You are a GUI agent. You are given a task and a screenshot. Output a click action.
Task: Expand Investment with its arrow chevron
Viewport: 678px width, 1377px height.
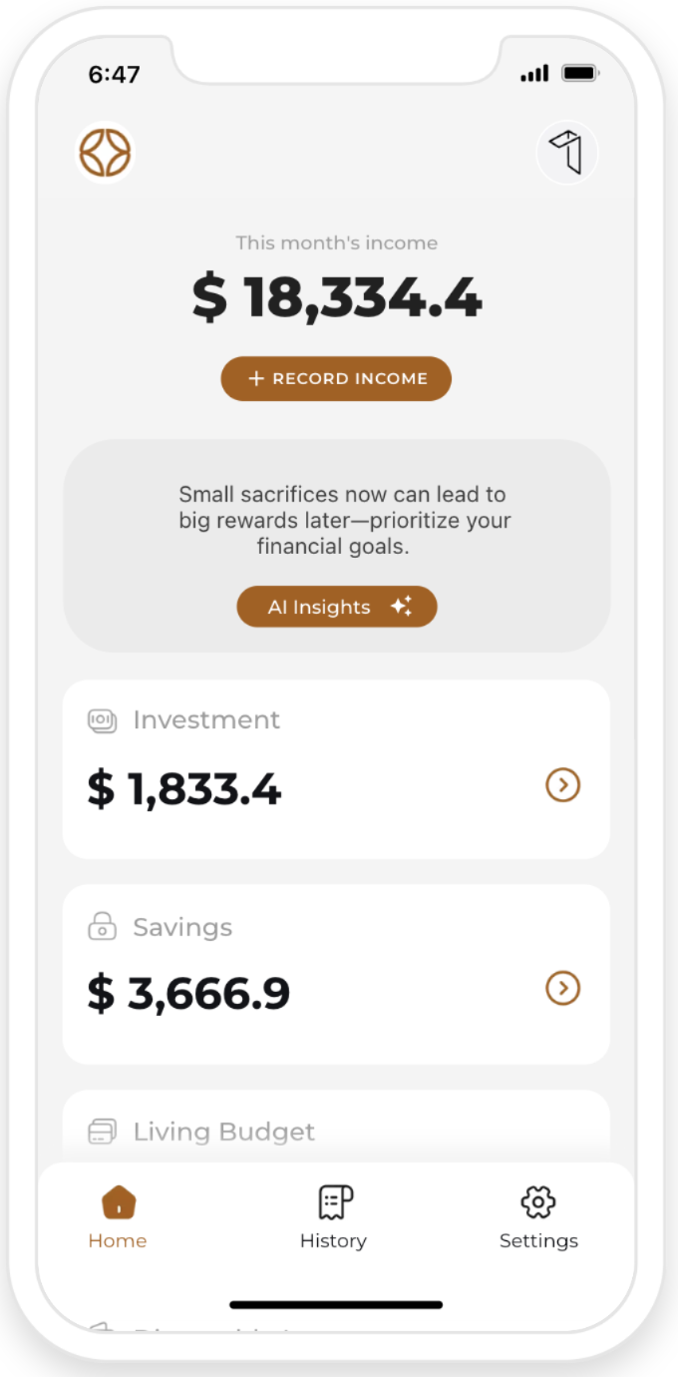(x=563, y=785)
